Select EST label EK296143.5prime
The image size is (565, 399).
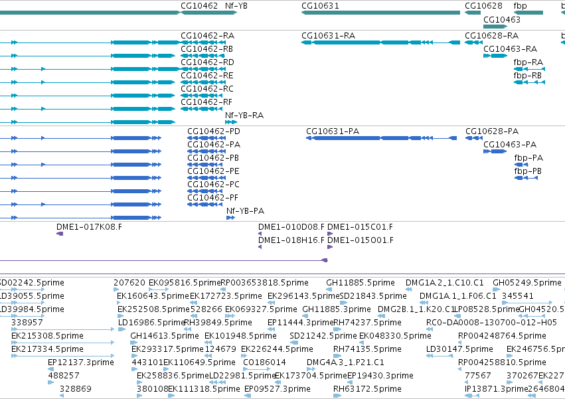click(x=303, y=296)
